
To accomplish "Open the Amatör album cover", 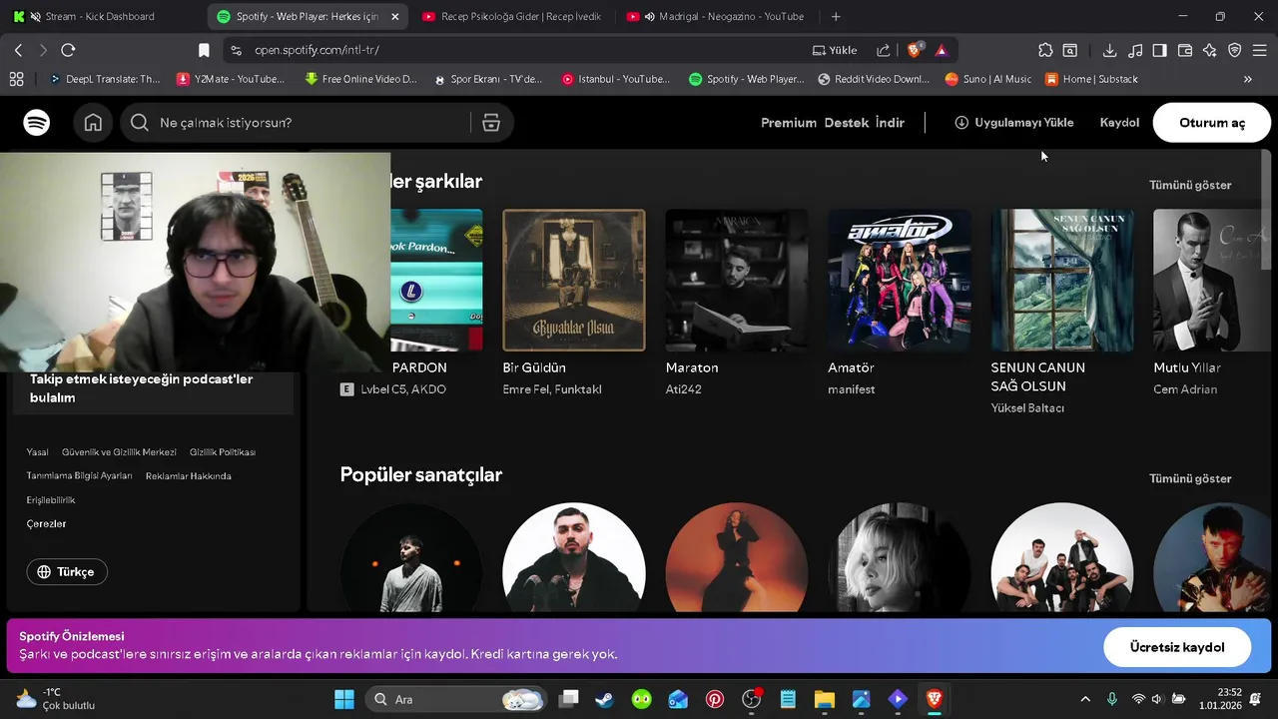I will (x=900, y=280).
